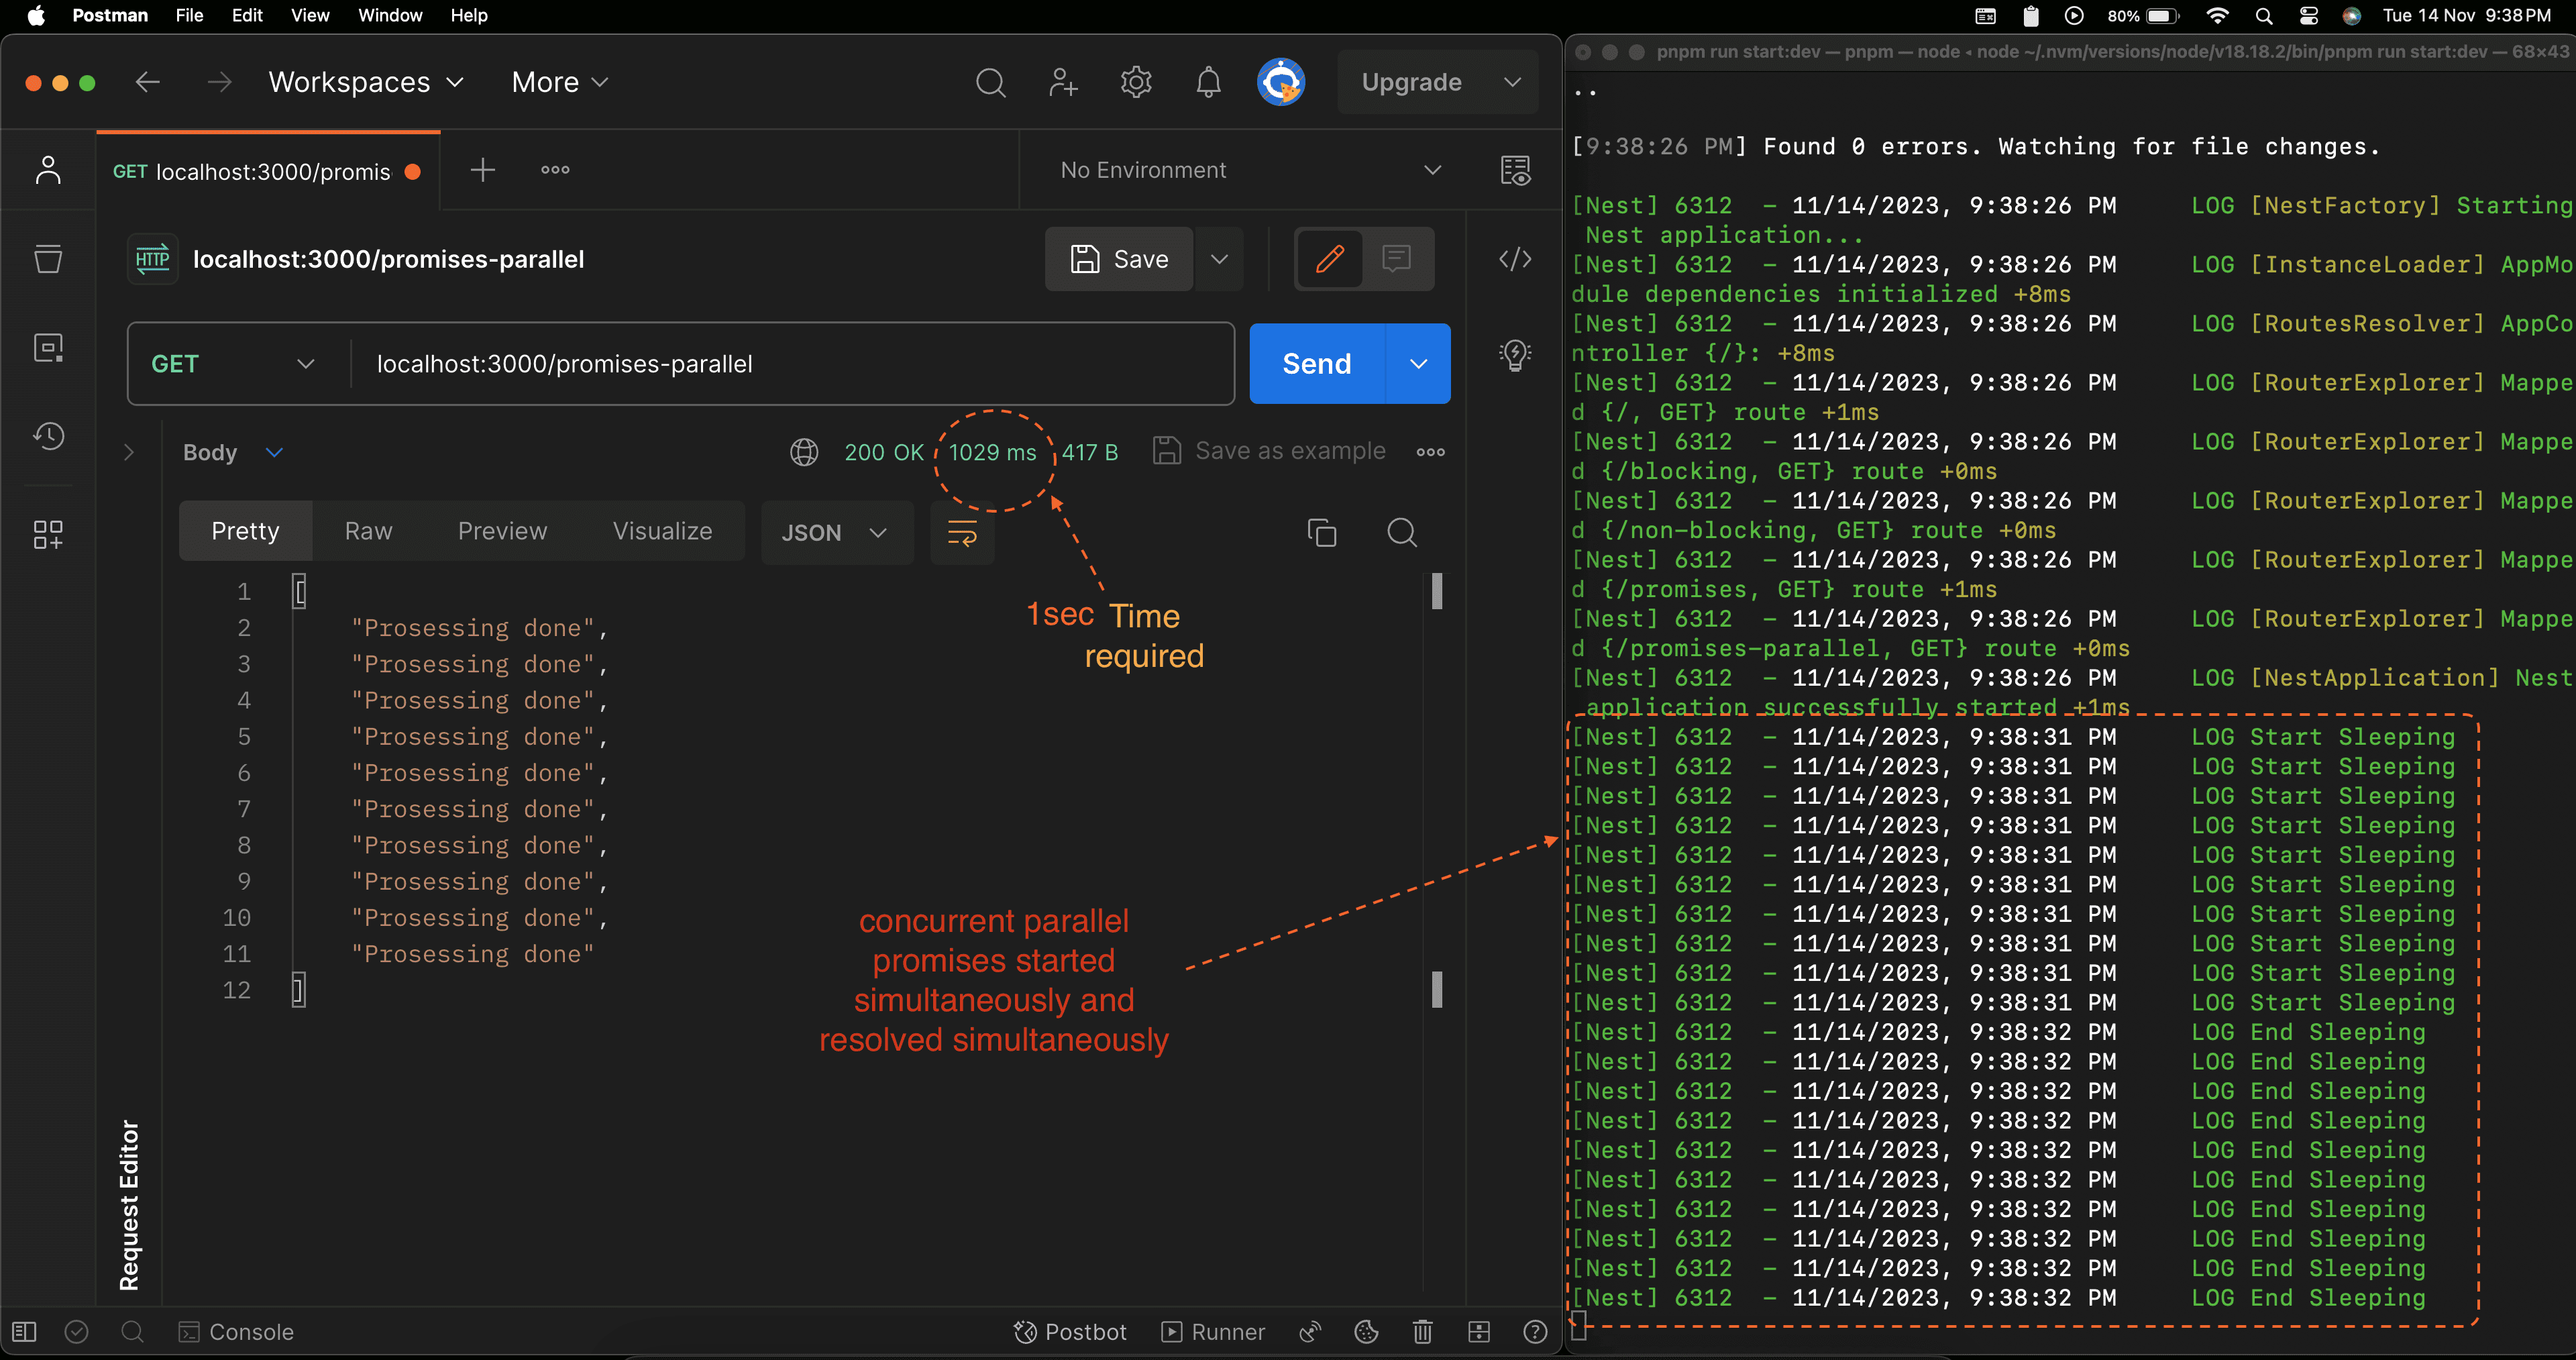The image size is (2576, 1360).
Task: Switch to the Preview view tab
Action: 502,532
